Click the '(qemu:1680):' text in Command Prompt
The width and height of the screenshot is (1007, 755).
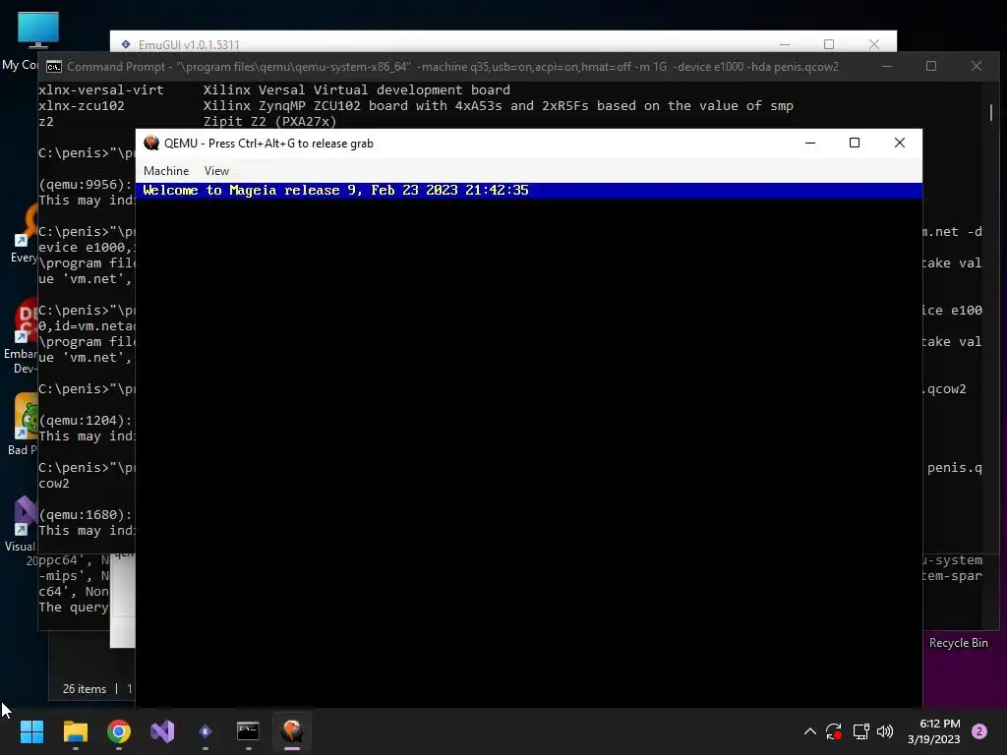pos(86,515)
